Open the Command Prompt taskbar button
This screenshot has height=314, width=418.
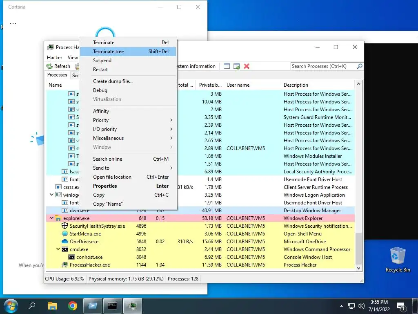tap(113, 306)
